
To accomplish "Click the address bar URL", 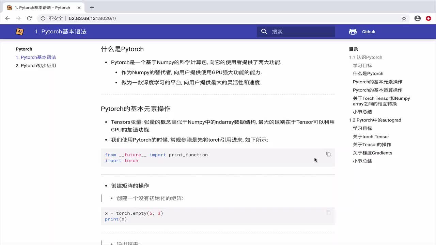I will pos(92,18).
